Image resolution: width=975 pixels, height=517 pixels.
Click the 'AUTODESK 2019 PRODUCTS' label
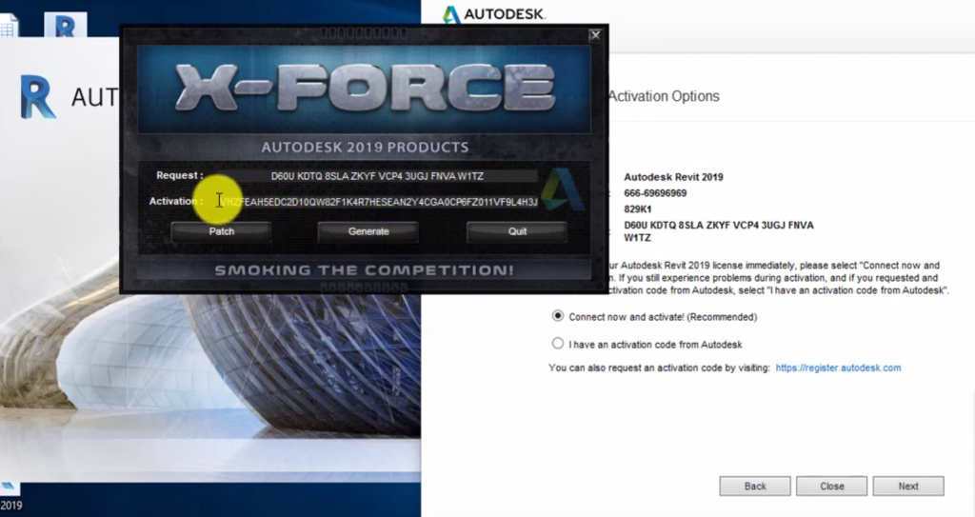click(x=365, y=148)
